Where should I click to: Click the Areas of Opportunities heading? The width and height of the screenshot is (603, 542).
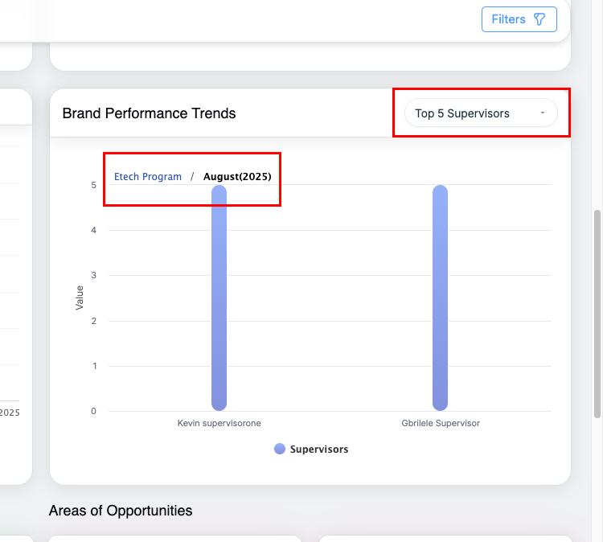(121, 511)
